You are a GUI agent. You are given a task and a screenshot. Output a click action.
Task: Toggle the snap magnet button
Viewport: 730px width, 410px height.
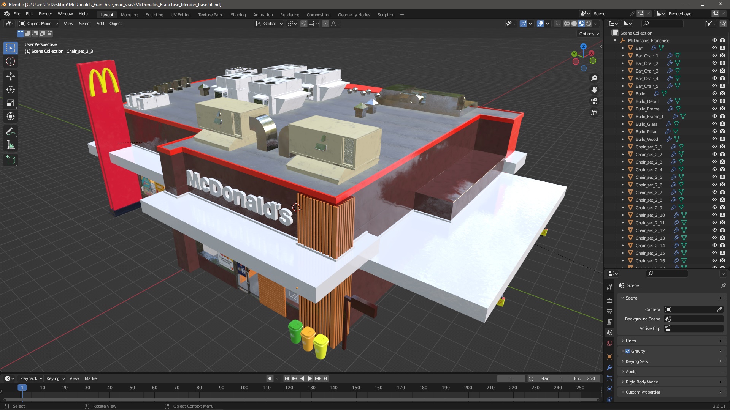point(304,24)
